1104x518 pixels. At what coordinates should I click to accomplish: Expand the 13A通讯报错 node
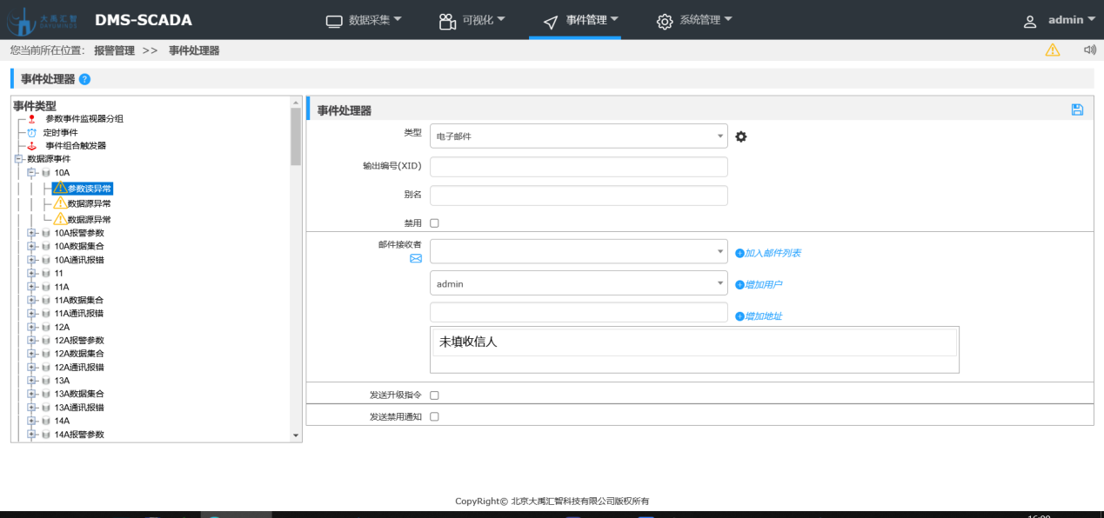[31, 408]
